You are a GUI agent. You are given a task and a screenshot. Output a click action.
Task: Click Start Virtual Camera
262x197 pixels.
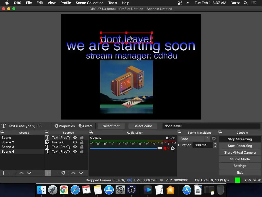tap(240, 152)
